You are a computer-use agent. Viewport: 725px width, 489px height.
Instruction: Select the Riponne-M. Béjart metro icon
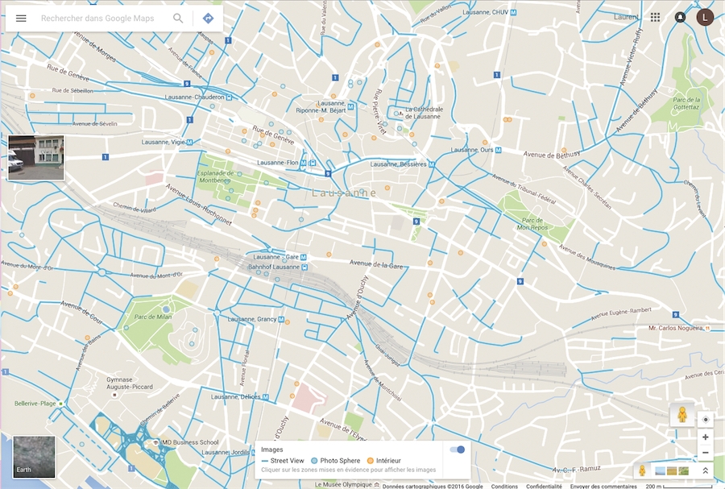(x=350, y=107)
